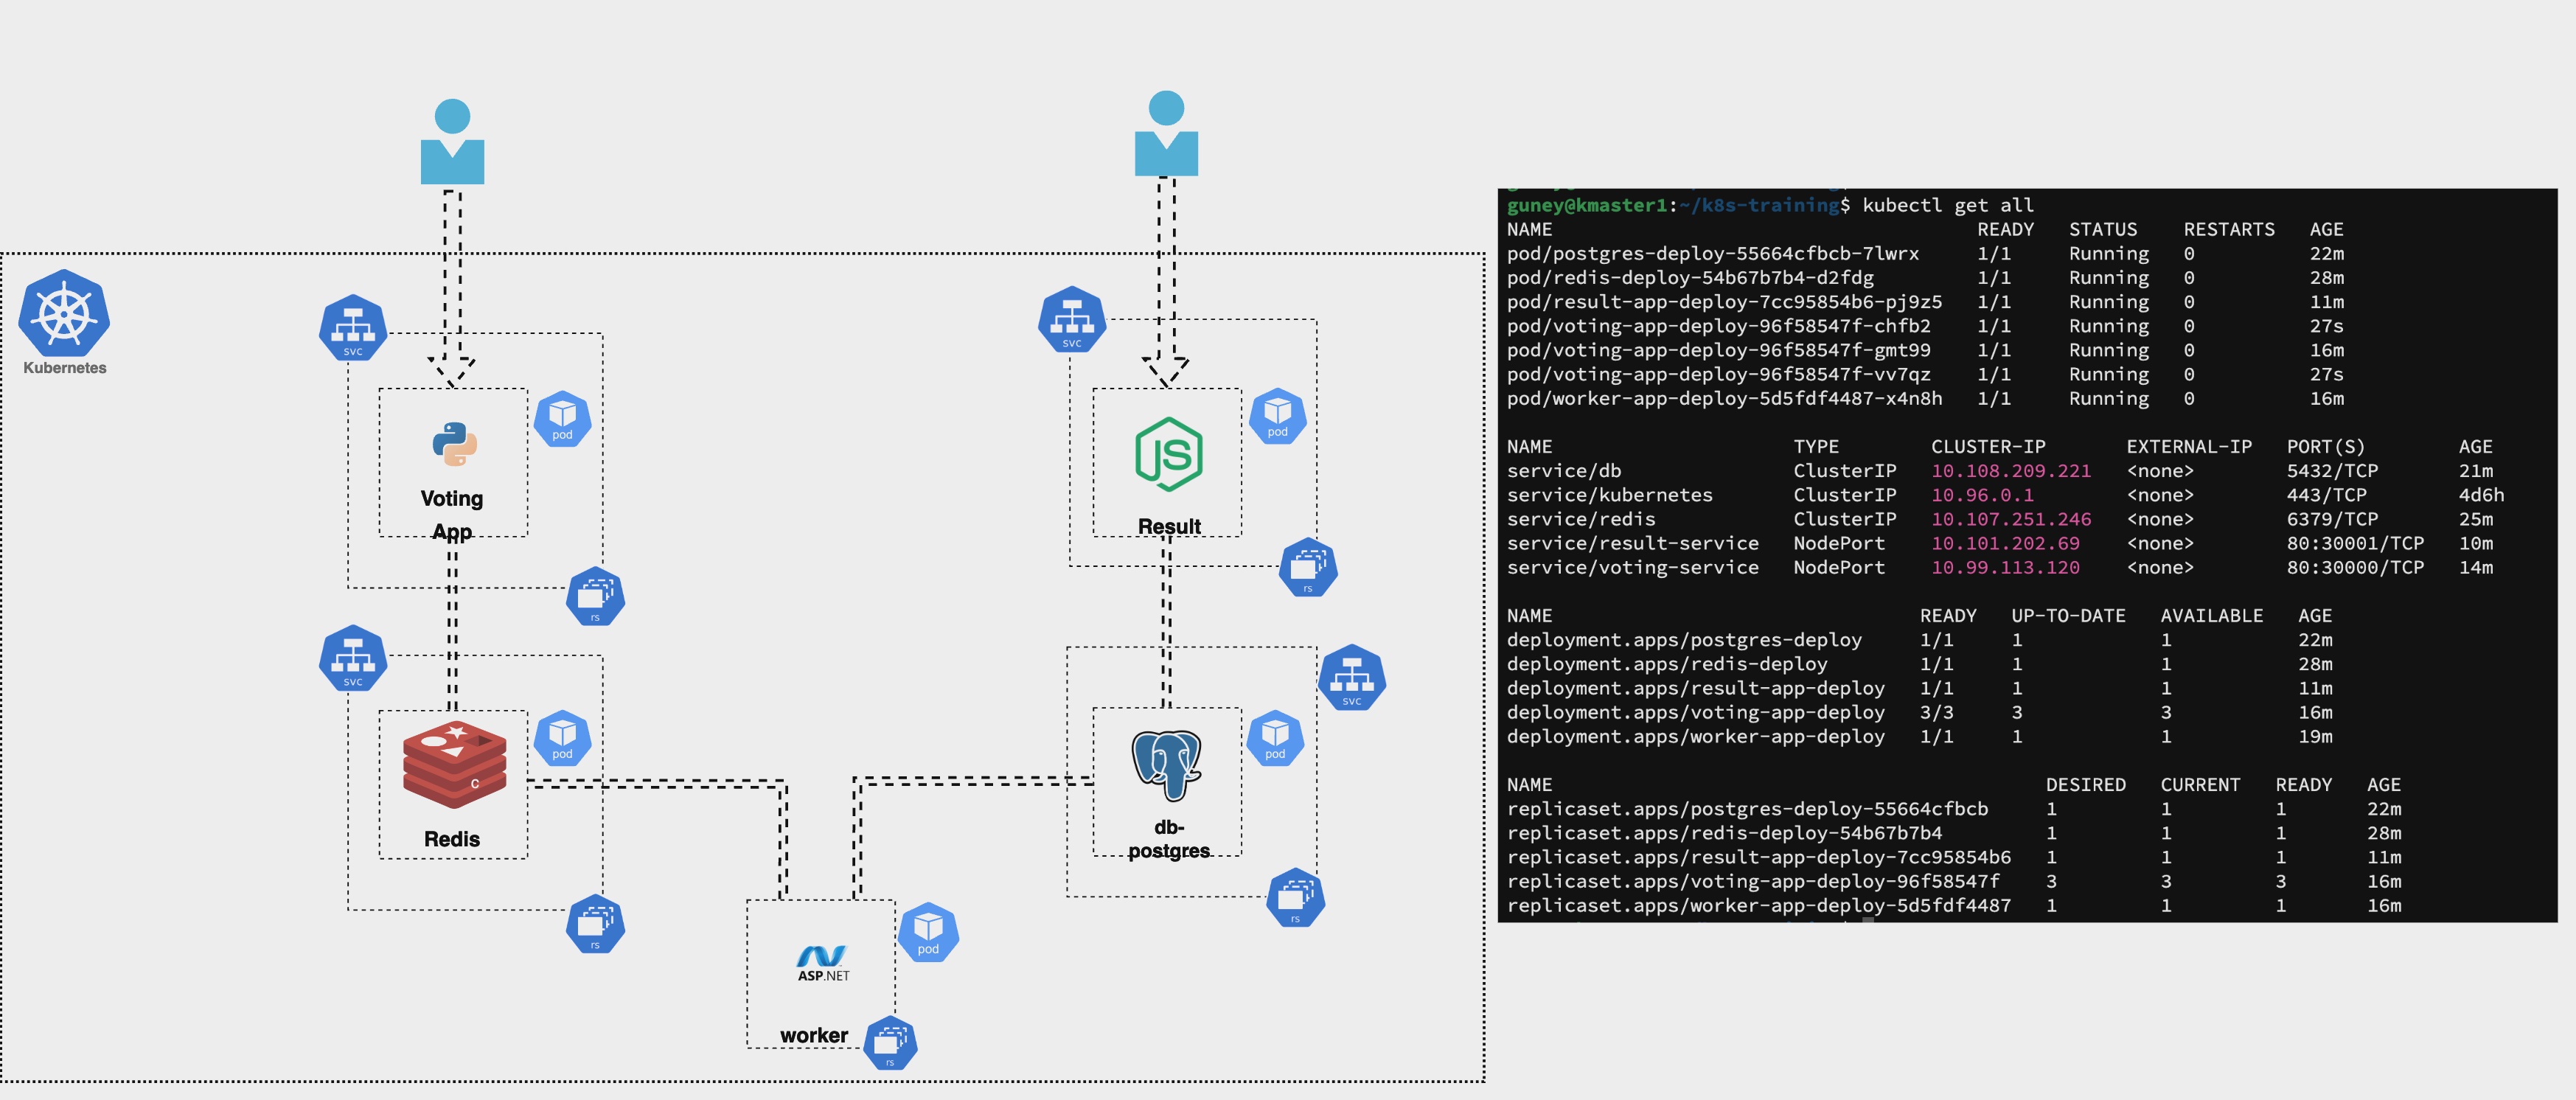Image resolution: width=2576 pixels, height=1100 pixels.
Task: Click cluster IP 10.108.209.221
Action: (2011, 470)
